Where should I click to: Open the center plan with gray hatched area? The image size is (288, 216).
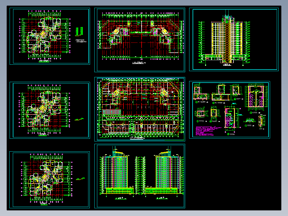[139, 109]
